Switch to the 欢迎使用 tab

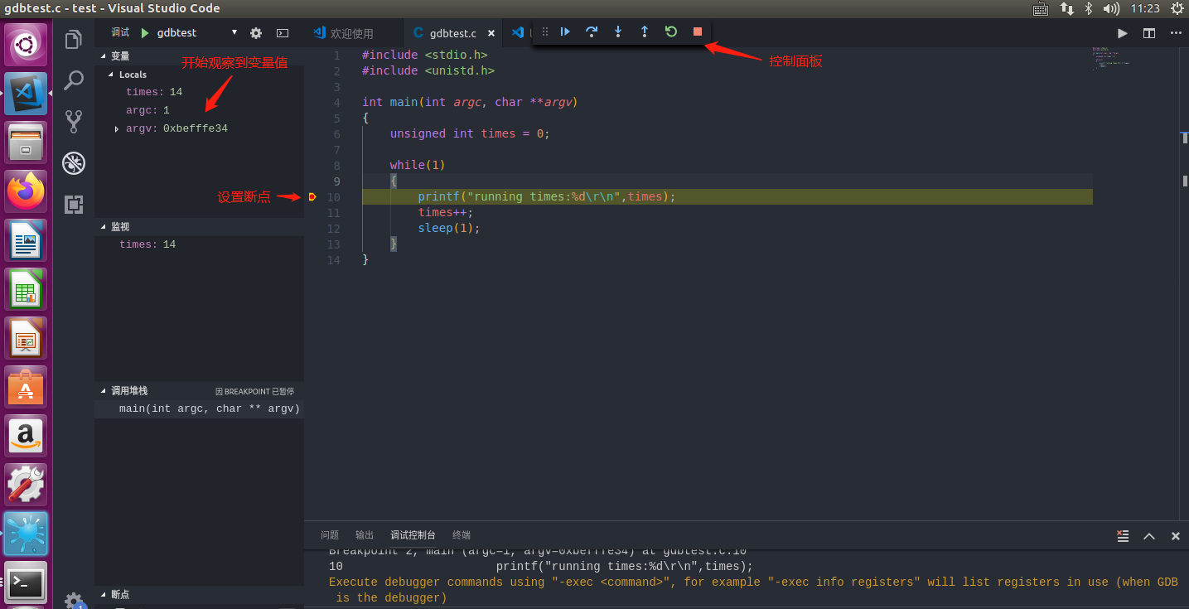(353, 33)
